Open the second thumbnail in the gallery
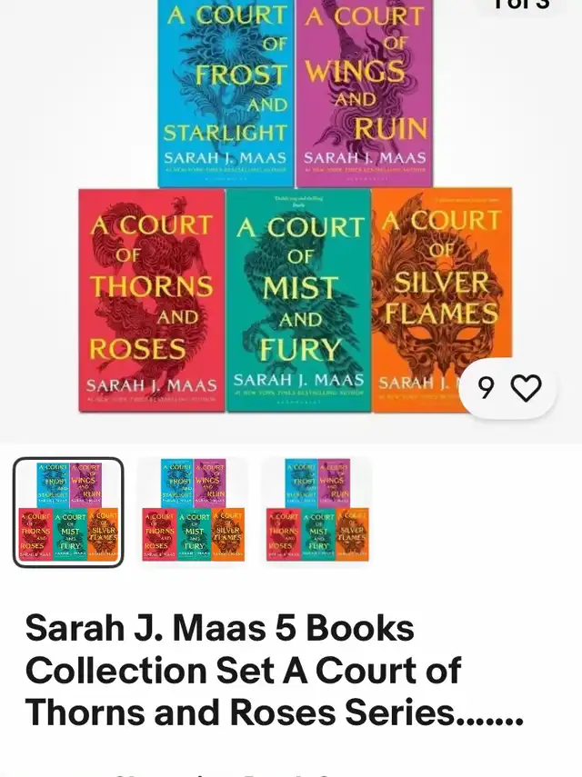 click(193, 512)
